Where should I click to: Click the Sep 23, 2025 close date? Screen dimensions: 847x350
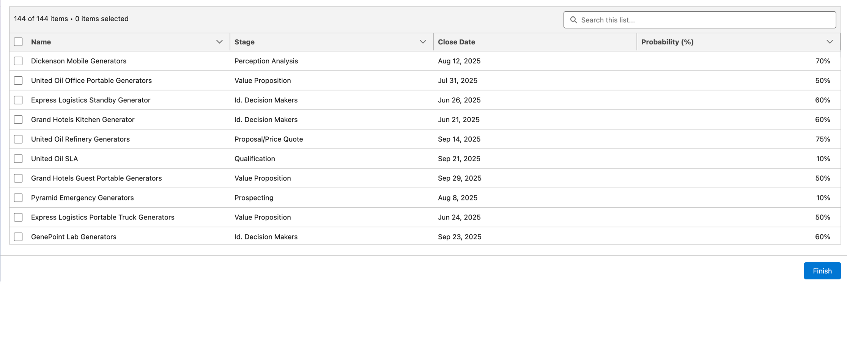[460, 237]
